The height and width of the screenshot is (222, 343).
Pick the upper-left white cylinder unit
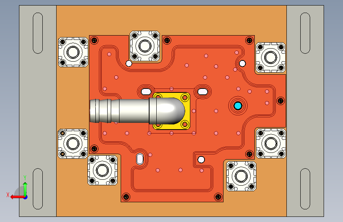point(73,52)
